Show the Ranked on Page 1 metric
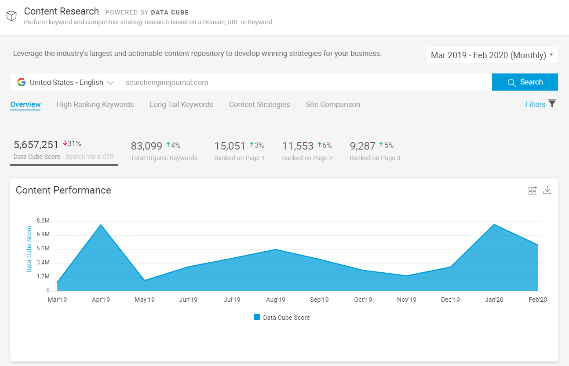The image size is (569, 366). [x=239, y=151]
